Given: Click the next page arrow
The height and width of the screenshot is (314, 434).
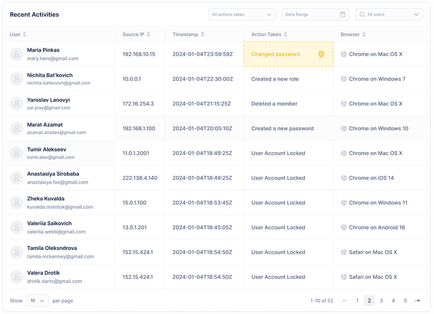Looking at the screenshot, I should [417, 301].
